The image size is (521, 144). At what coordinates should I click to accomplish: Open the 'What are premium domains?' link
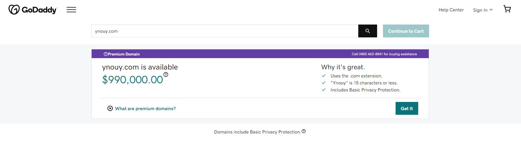[145, 109]
